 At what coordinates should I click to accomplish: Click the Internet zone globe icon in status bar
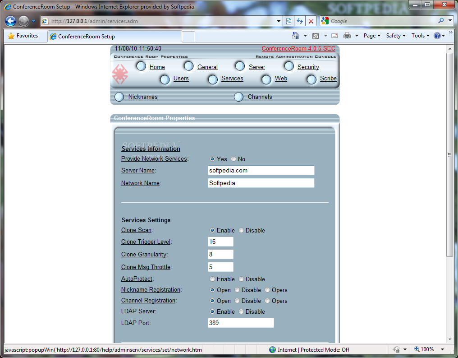[x=273, y=349]
